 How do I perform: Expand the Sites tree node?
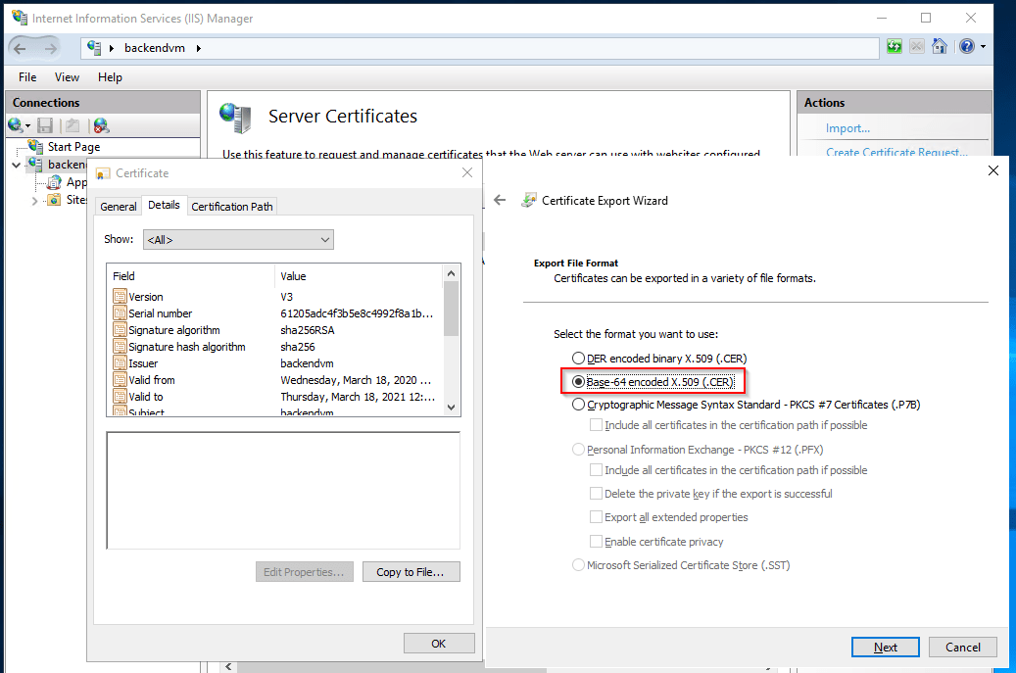click(34, 201)
